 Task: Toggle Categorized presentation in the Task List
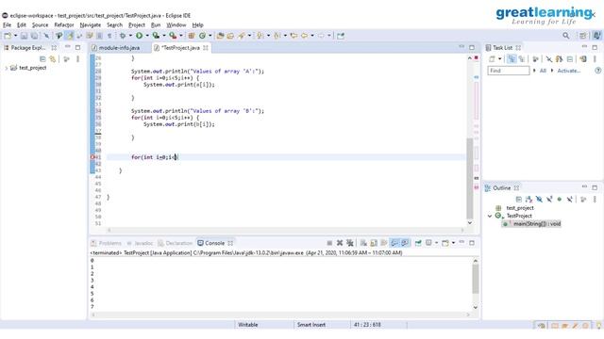[x=512, y=59]
